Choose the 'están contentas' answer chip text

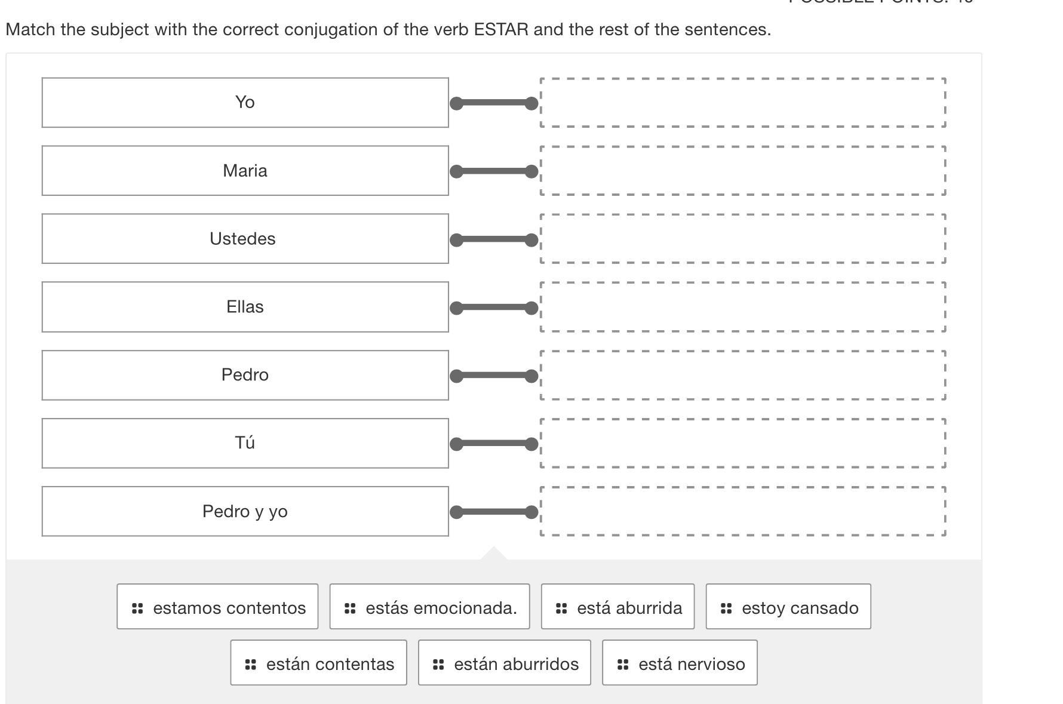point(330,664)
